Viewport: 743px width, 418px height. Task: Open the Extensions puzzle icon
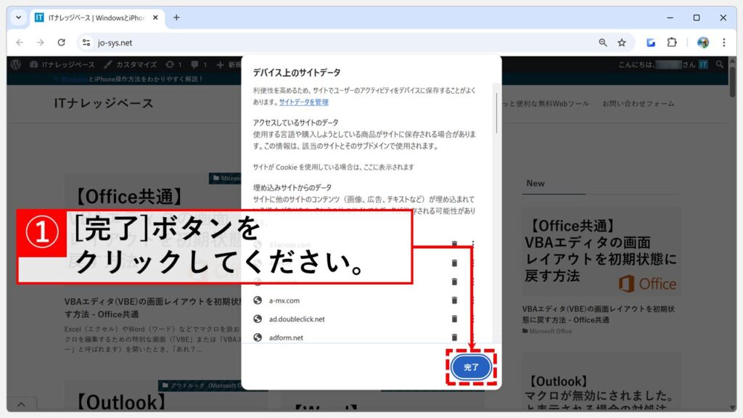(x=672, y=43)
